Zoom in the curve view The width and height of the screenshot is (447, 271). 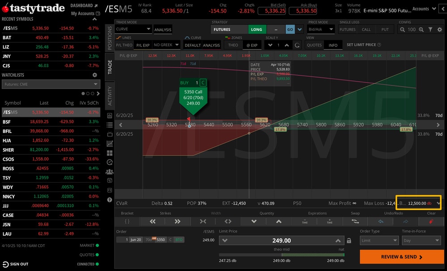421,29
